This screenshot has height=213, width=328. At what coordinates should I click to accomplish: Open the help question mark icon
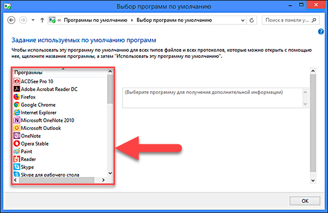pyautogui.click(x=320, y=32)
